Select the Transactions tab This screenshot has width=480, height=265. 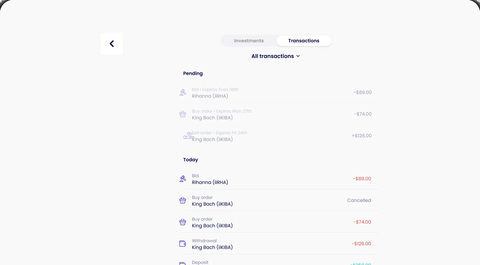point(304,41)
